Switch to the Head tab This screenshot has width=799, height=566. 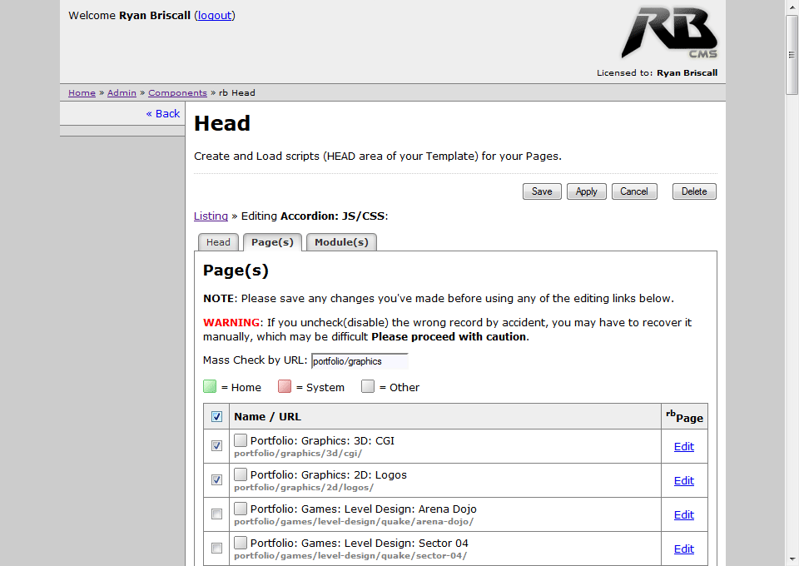(218, 242)
